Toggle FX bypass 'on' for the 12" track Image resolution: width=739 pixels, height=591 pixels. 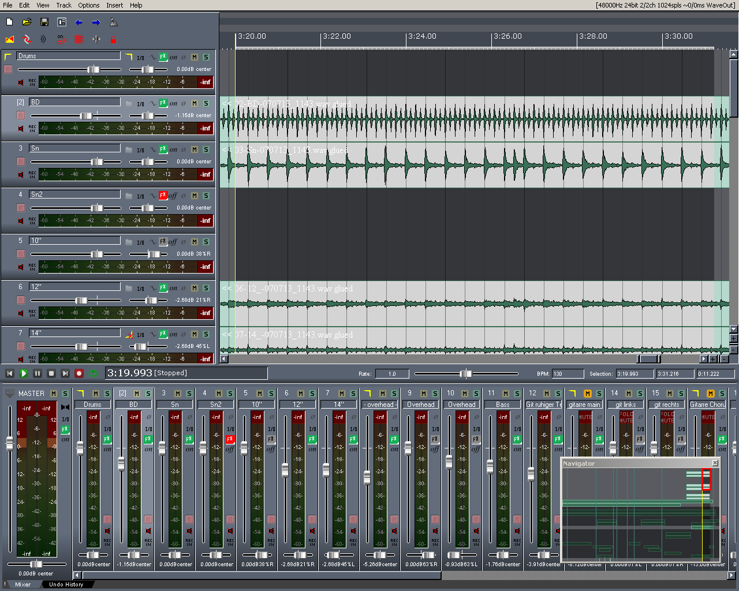tap(173, 288)
